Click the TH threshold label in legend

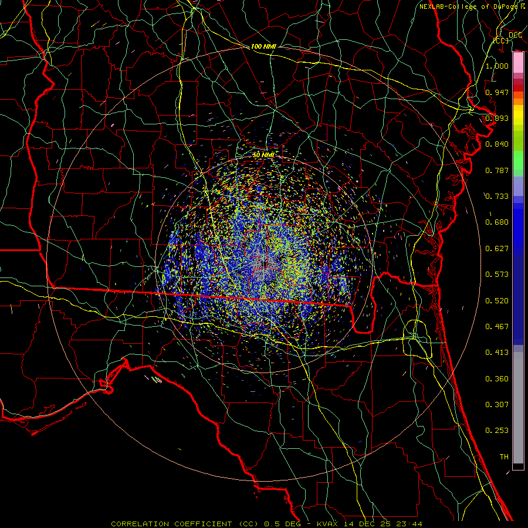click(x=504, y=457)
